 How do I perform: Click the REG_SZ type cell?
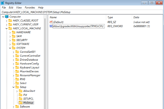coord(112,22)
